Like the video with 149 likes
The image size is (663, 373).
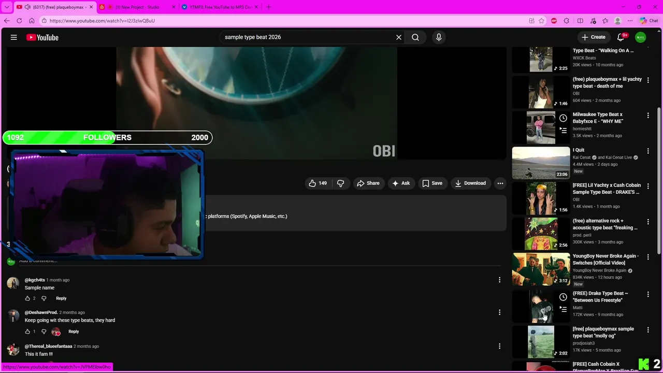tap(318, 183)
